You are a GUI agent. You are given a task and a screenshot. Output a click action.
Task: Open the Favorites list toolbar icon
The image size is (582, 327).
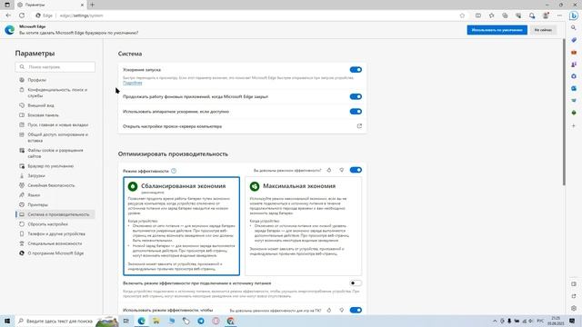(x=491, y=15)
